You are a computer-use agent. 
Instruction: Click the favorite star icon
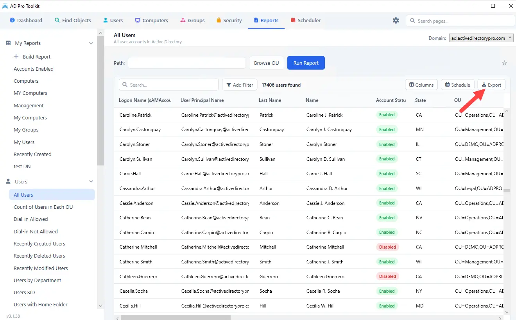[x=504, y=63]
